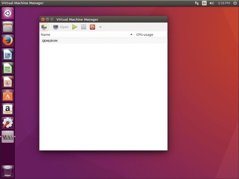The height and width of the screenshot is (179, 239).
Task: Click the Create new virtual machine icon
Action: pyautogui.click(x=44, y=27)
